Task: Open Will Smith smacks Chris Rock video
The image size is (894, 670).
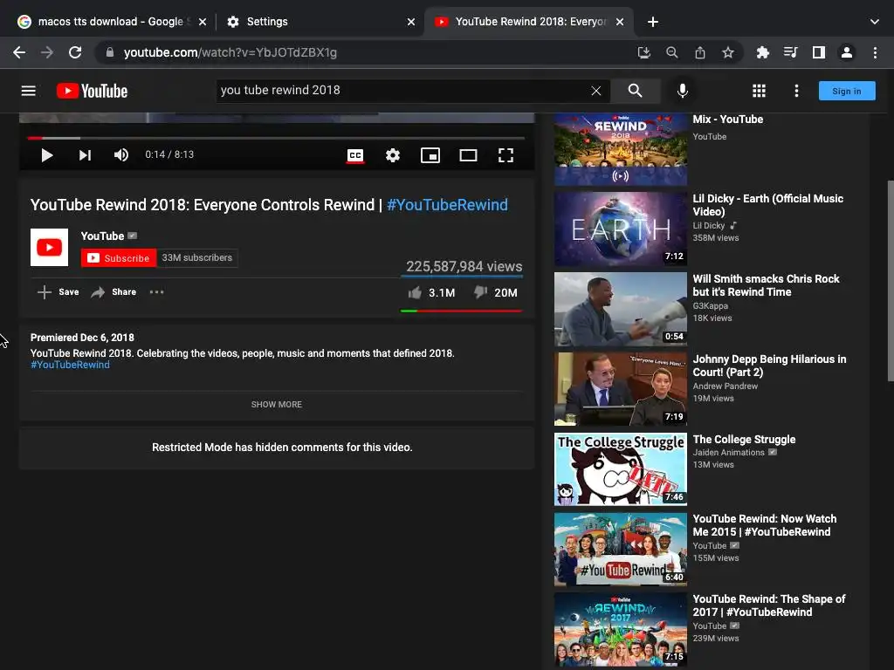Action: 766,285
